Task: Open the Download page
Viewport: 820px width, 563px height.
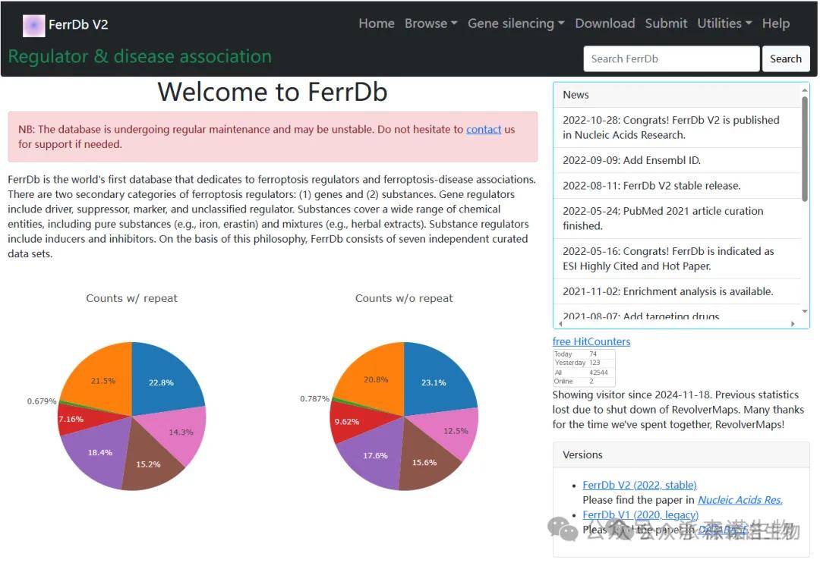Action: [x=604, y=24]
